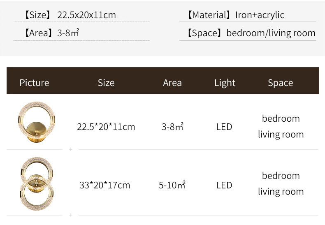Click the plus marker below the second row
This screenshot has height=225, width=325.
click(71, 215)
